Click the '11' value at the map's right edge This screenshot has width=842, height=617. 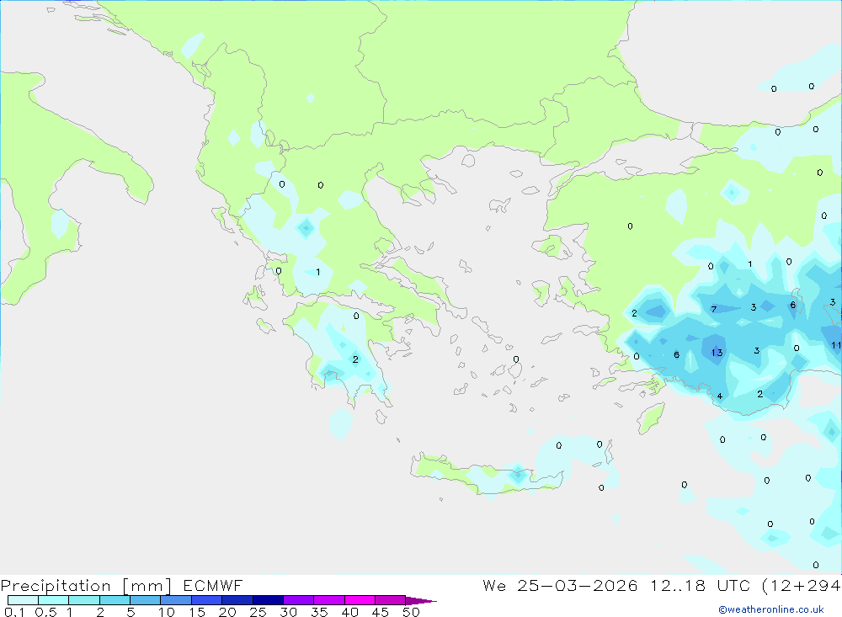(x=836, y=345)
